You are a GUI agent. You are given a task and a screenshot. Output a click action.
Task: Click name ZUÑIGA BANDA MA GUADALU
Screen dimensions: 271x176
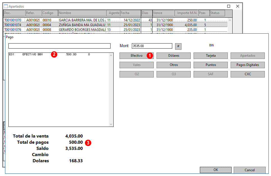click(x=82, y=25)
